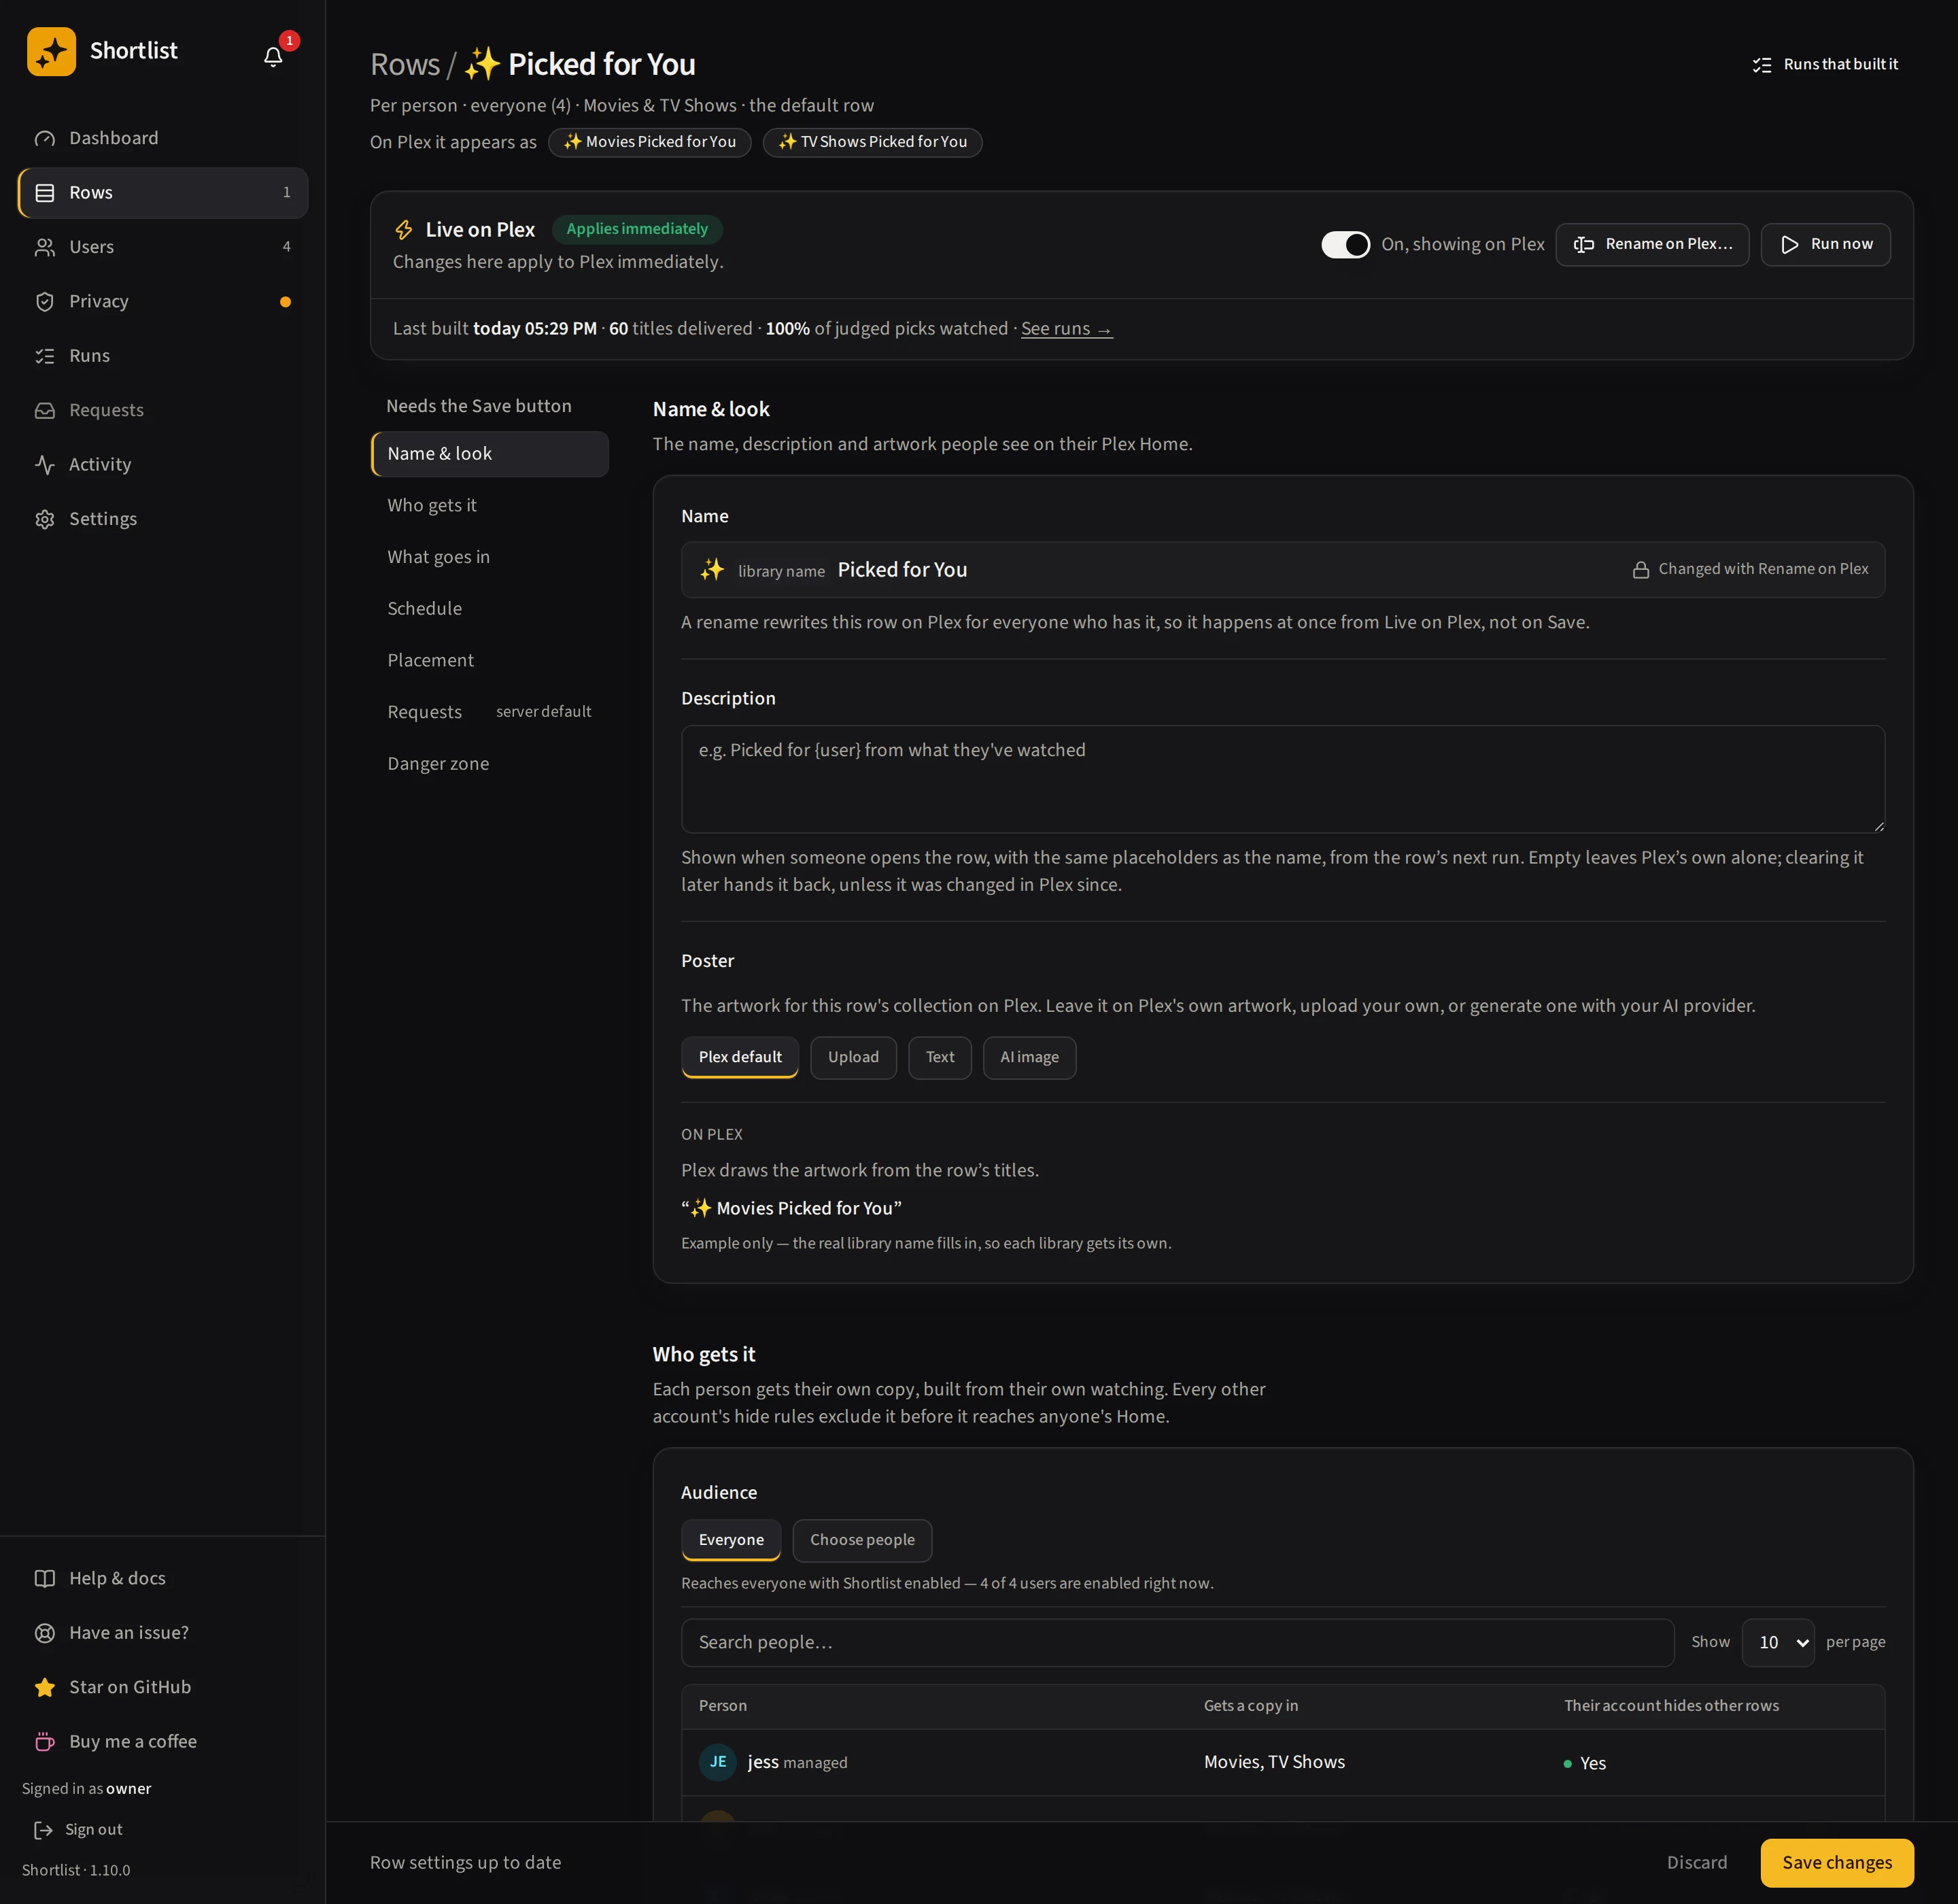Open the Privacy section

tap(163, 301)
